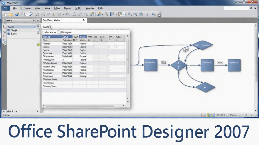Open the blue application button top-left of ribbon
The width and height of the screenshot is (259, 145).
pyautogui.click(x=6, y=8)
